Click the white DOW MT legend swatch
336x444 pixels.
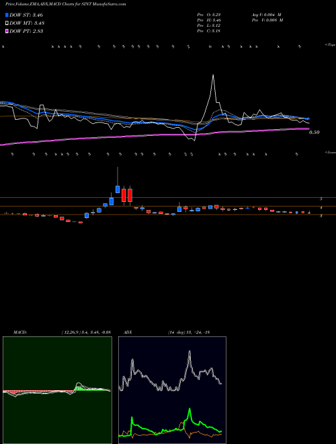7,24
